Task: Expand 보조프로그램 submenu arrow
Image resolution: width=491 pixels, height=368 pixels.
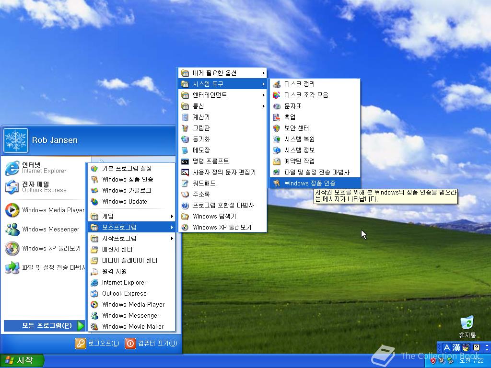Action: pyautogui.click(x=172, y=227)
